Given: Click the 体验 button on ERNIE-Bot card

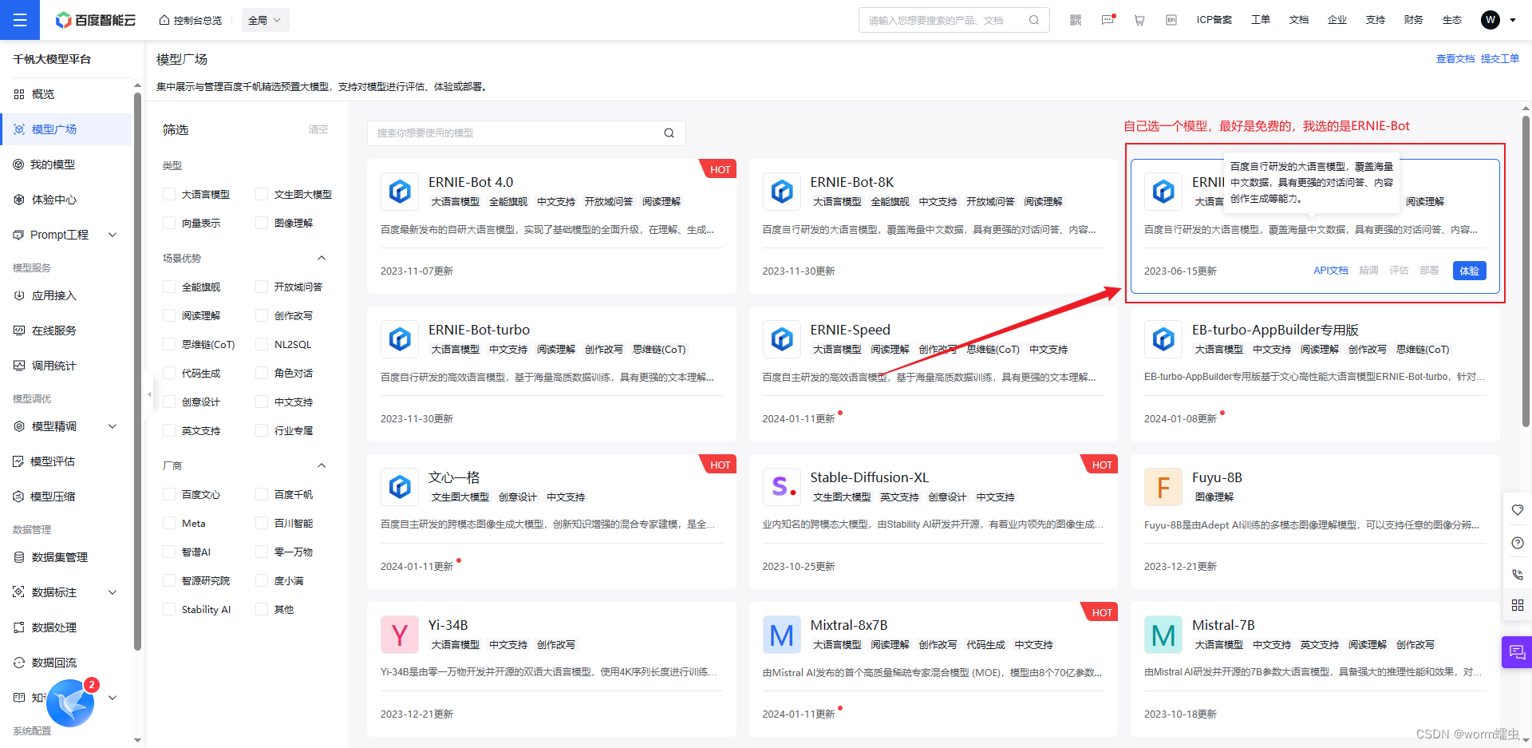Looking at the screenshot, I should pyautogui.click(x=1469, y=271).
